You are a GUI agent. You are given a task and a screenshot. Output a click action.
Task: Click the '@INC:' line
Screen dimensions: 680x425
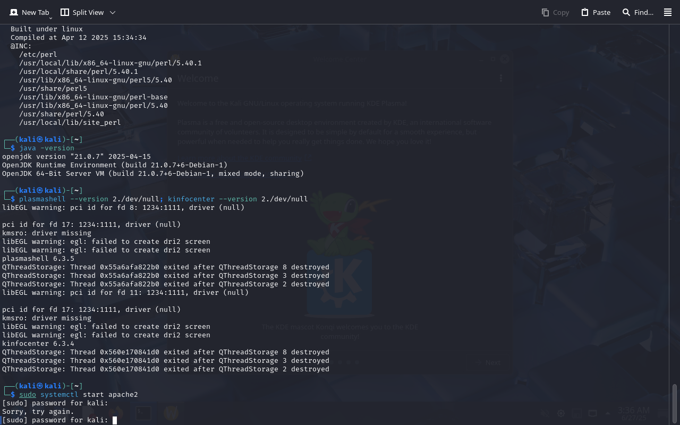[x=21, y=46]
